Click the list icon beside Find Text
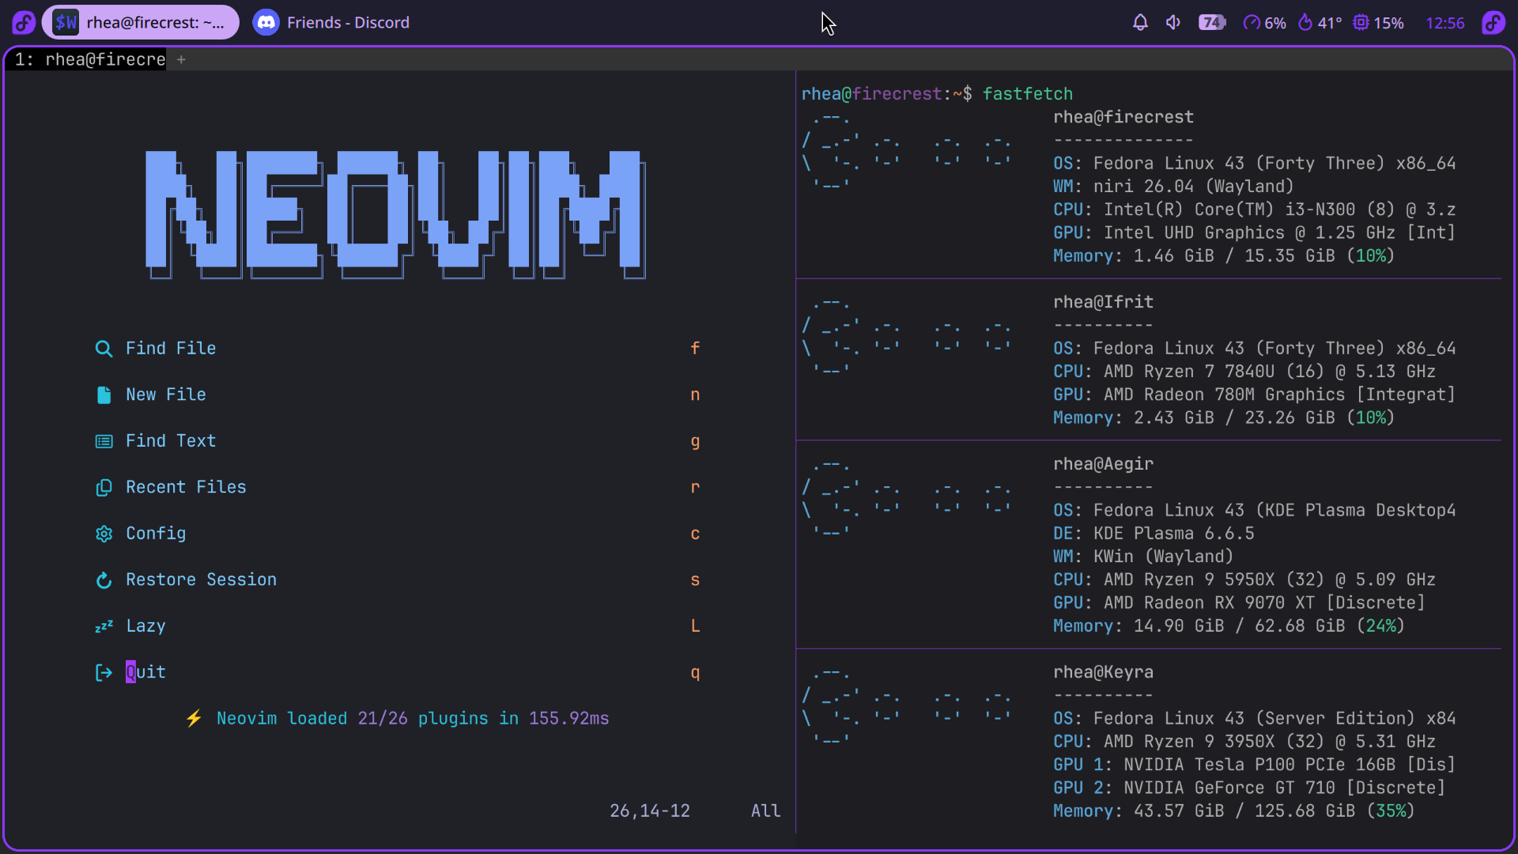 click(x=104, y=441)
